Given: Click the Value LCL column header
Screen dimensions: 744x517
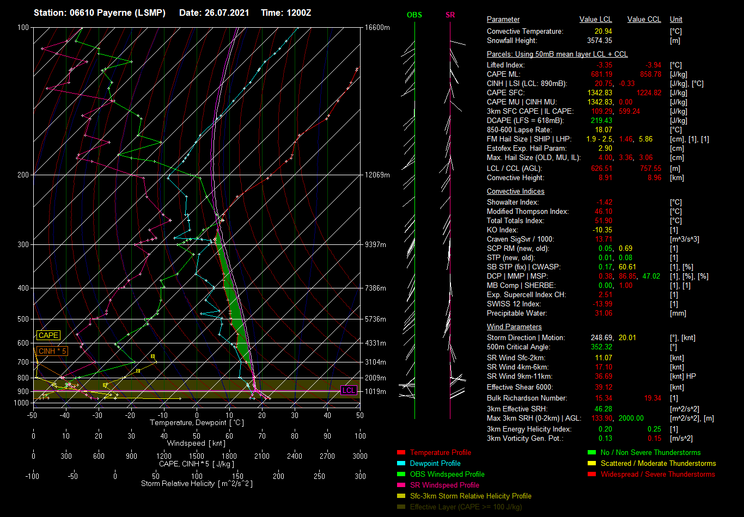Looking at the screenshot, I should [595, 20].
